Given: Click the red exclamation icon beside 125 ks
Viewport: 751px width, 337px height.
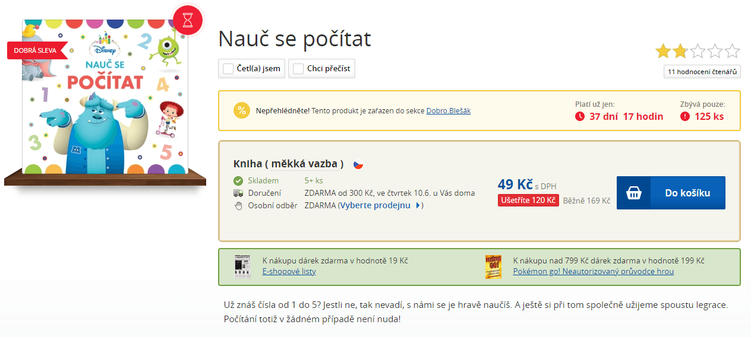Looking at the screenshot, I should [x=685, y=116].
